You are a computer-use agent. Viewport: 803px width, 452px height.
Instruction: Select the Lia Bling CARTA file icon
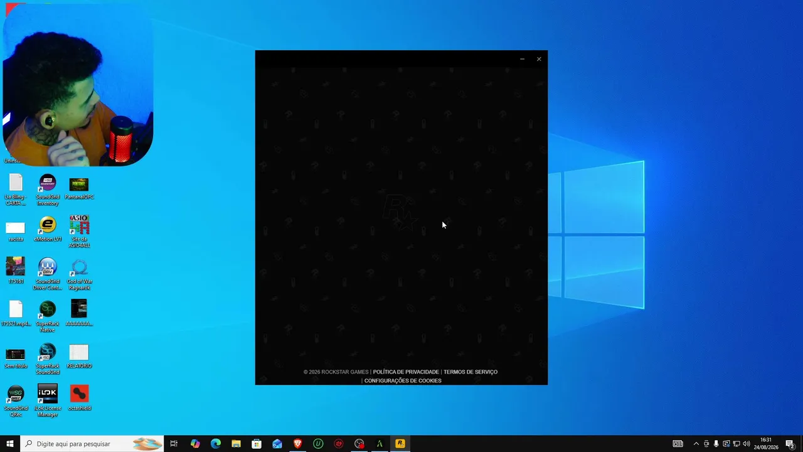(15, 190)
